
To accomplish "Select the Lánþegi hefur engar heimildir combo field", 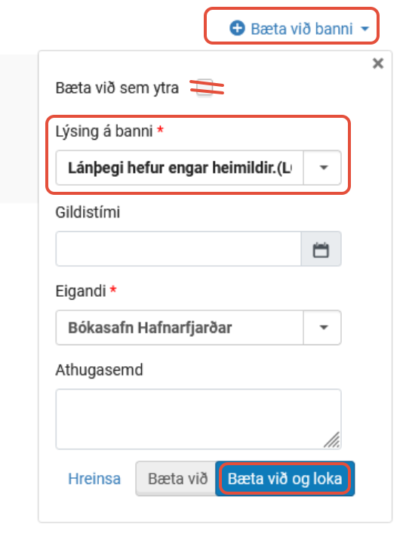I will [x=180, y=168].
